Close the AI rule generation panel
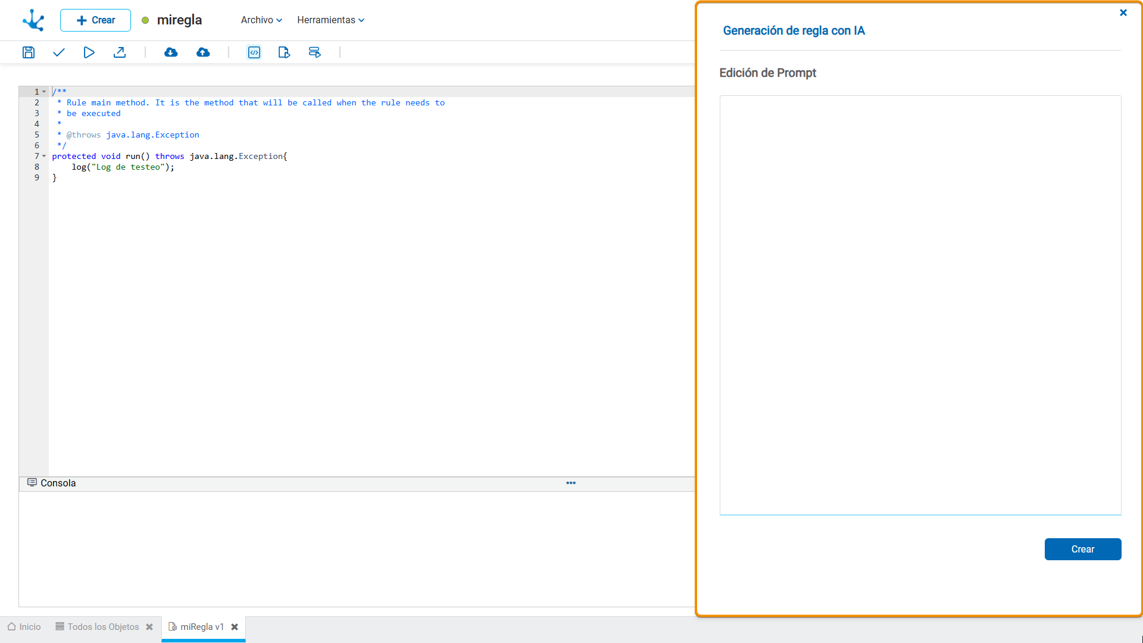 (1123, 13)
